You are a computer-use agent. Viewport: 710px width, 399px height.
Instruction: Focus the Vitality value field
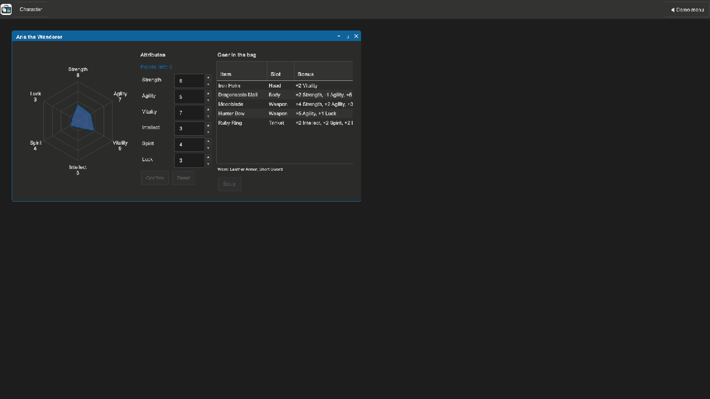190,112
